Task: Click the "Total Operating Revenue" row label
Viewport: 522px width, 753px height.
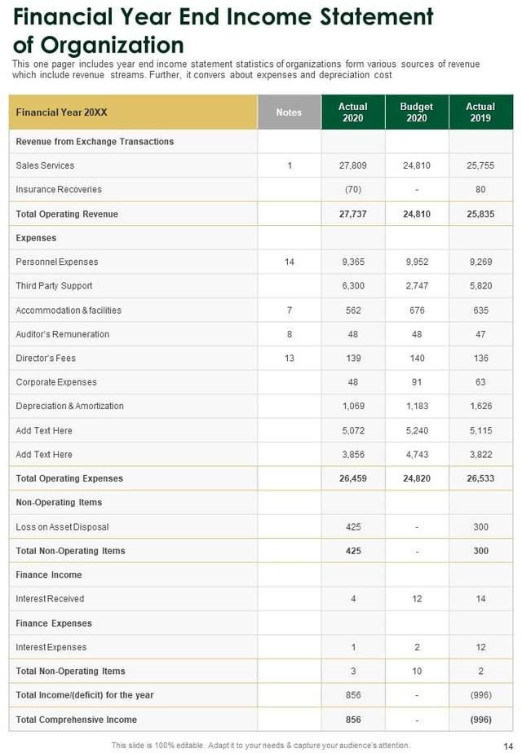Action: (67, 214)
